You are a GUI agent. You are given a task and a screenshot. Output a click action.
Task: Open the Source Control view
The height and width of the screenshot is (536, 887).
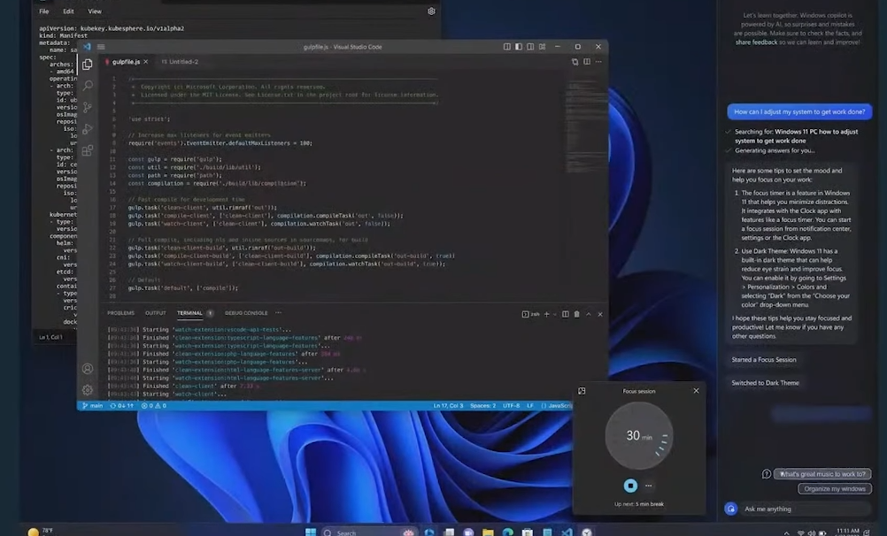(x=88, y=107)
